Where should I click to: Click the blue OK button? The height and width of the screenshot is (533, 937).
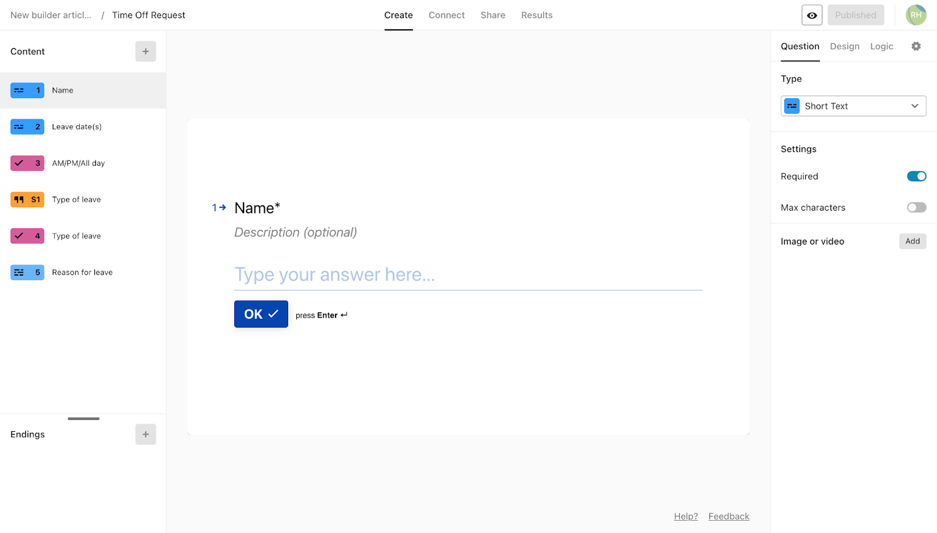pos(261,314)
